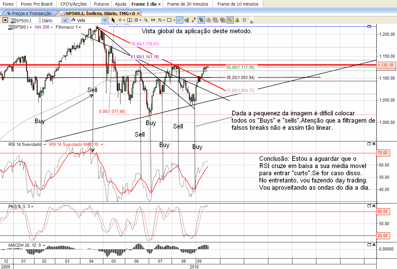Image resolution: width=397 pixels, height=269 pixels.
Task: Select the arrow pointer tool
Action: pyautogui.click(x=113, y=20)
